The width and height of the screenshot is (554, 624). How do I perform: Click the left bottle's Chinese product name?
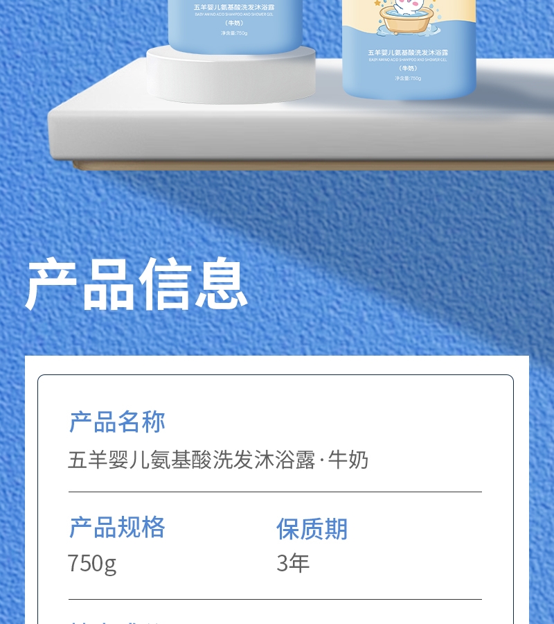[x=234, y=7]
